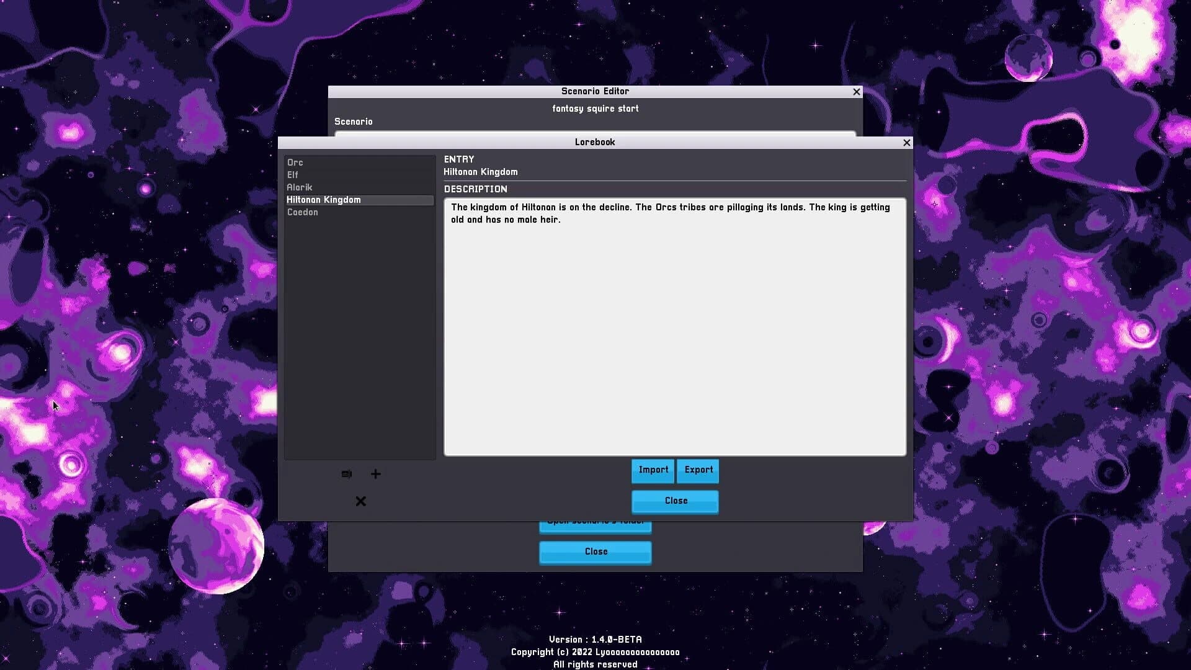Click Close at the bottom of the Scenario Editor
The height and width of the screenshot is (670, 1191).
(x=595, y=552)
